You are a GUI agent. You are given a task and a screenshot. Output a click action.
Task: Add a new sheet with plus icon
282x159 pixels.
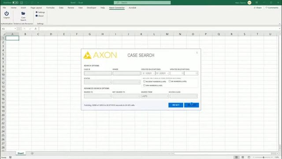[32, 153]
